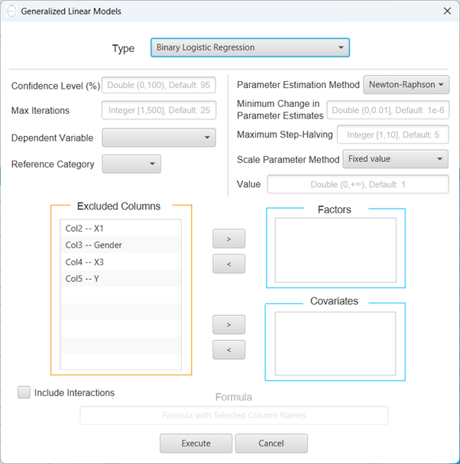Enable the Include Interactions checkbox
The width and height of the screenshot is (460, 464).
pos(24,392)
